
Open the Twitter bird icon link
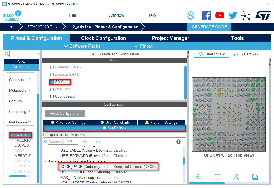point(233,15)
